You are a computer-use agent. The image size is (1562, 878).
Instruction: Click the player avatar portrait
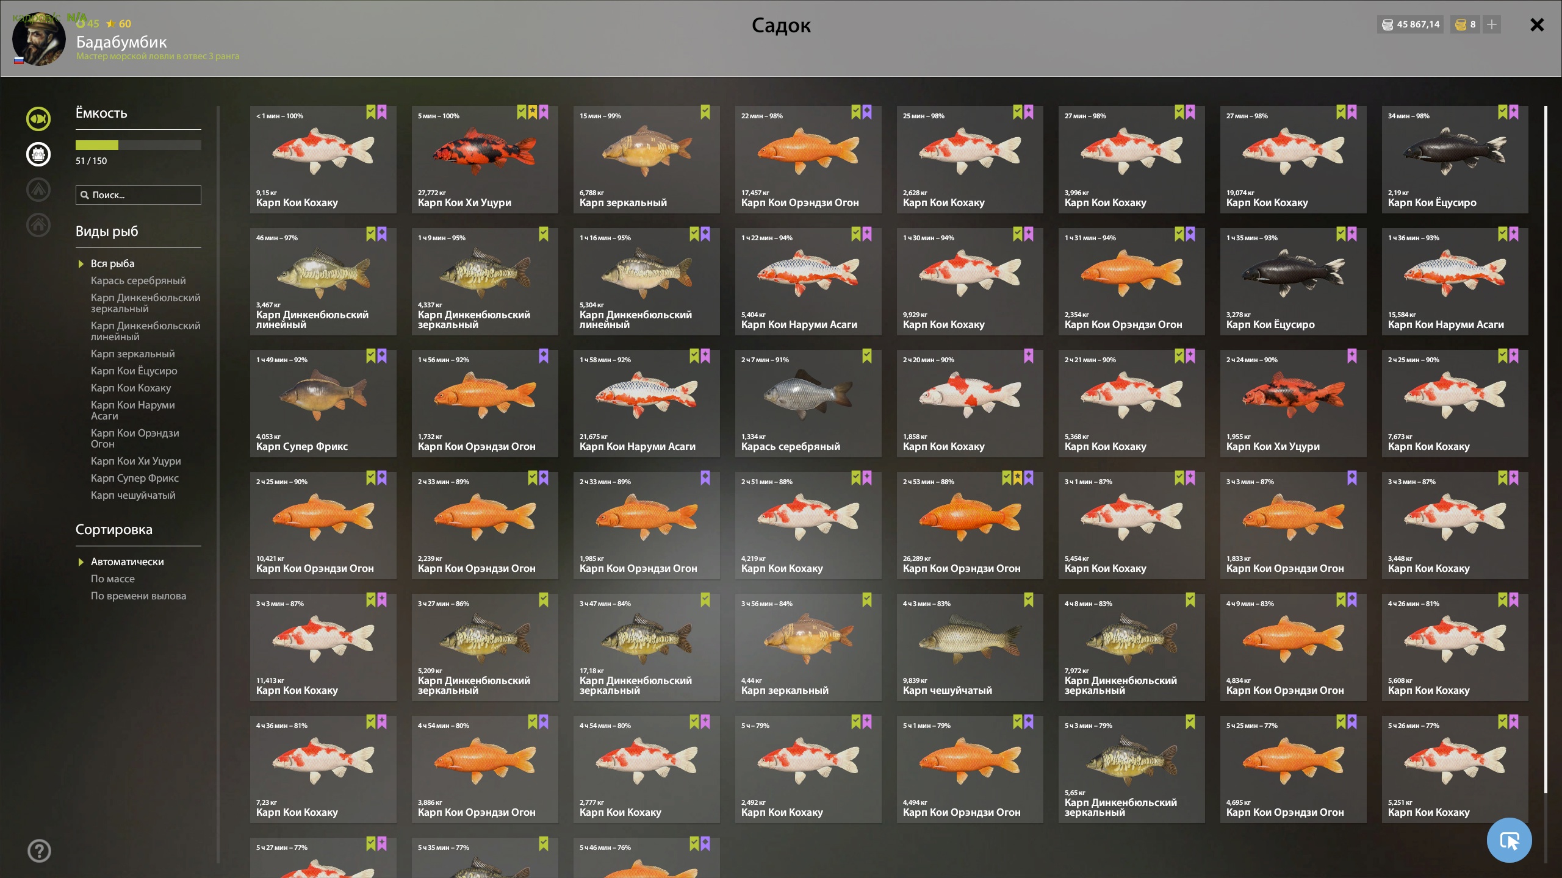point(39,40)
